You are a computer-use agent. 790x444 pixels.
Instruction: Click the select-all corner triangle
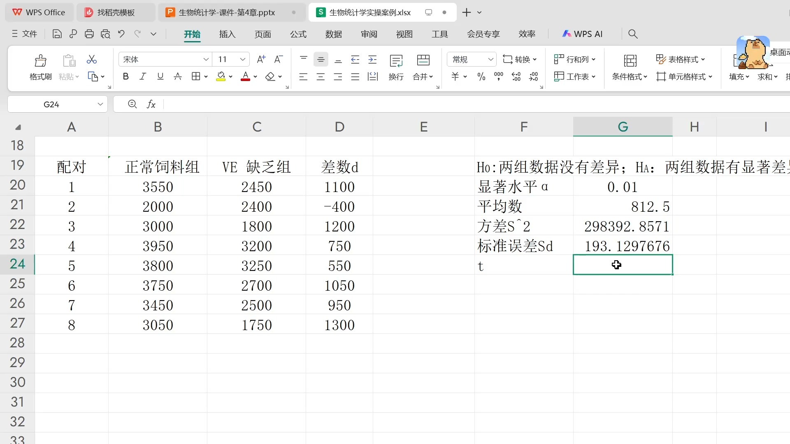[18, 127]
